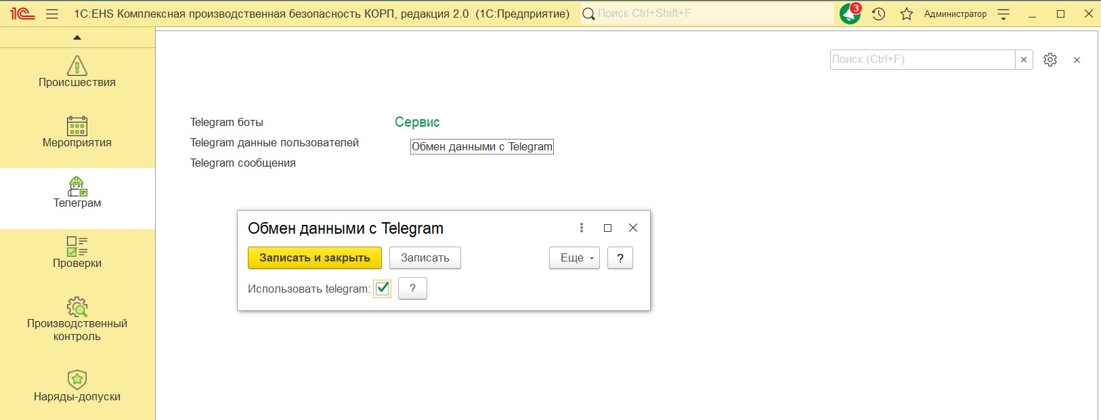Open help for Использовать telegram option
Image resolution: width=1101 pixels, height=420 pixels.
[x=412, y=289]
